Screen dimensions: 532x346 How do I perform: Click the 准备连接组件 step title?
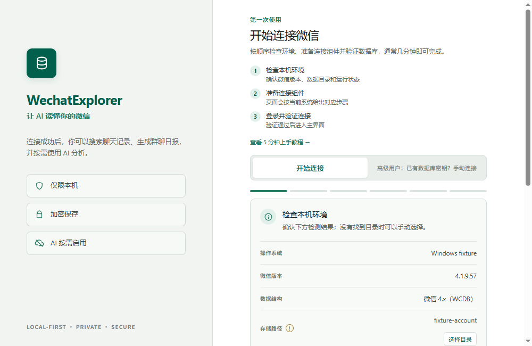click(285, 93)
